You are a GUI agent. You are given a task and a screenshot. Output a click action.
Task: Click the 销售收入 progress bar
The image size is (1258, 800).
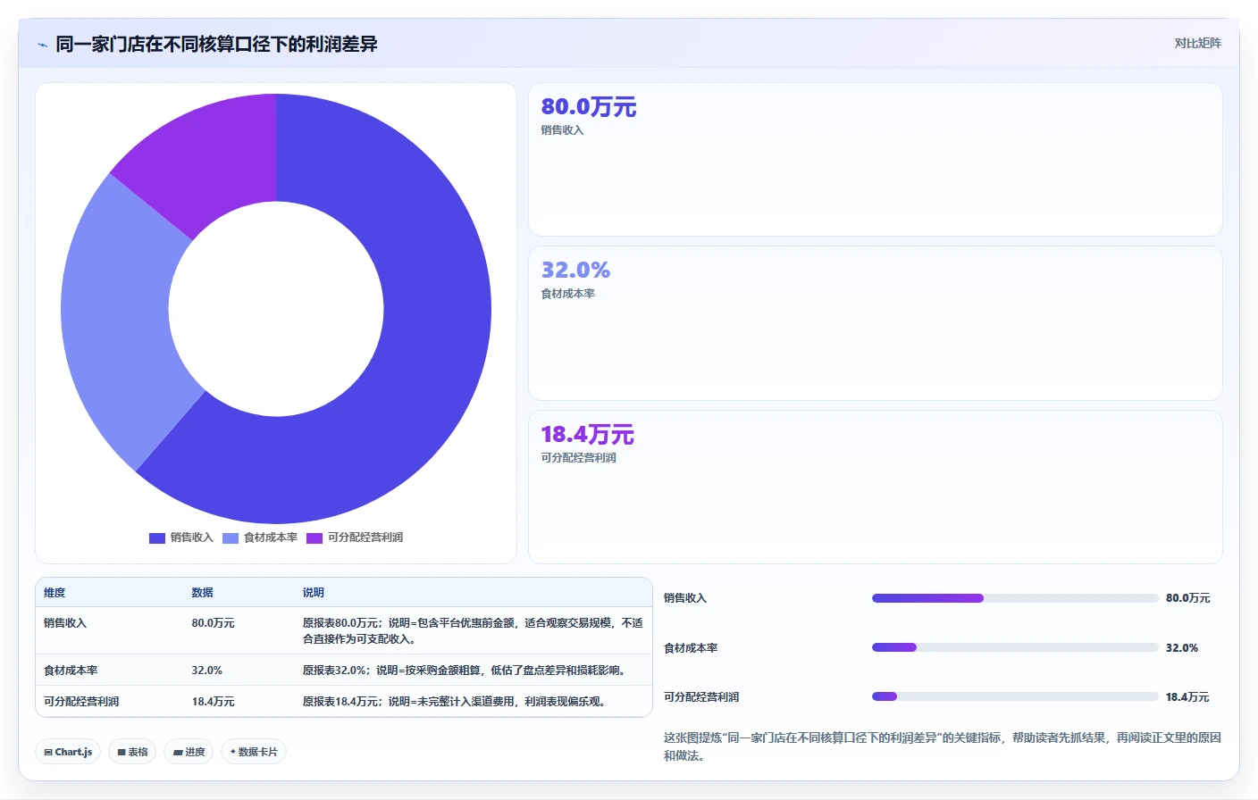(1015, 598)
